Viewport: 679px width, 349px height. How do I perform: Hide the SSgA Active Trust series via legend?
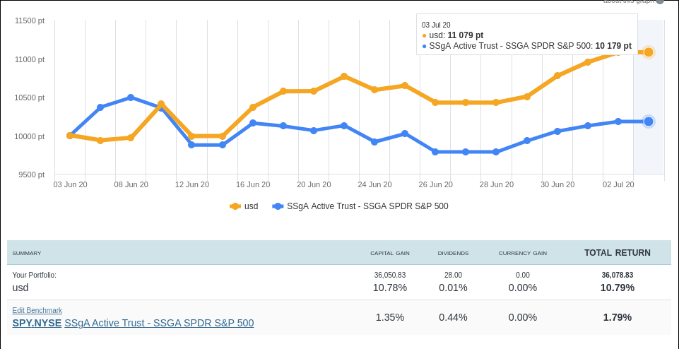point(367,206)
